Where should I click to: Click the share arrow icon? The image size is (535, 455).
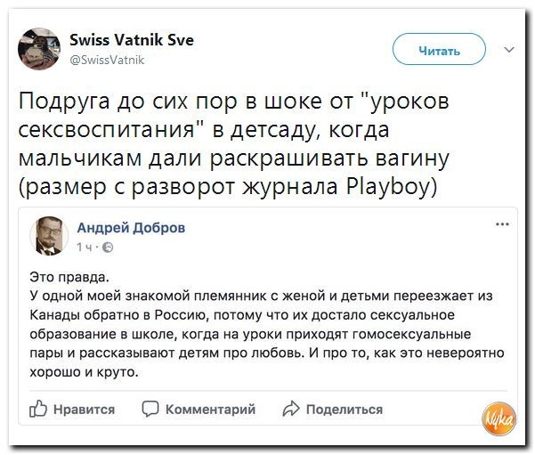290,409
